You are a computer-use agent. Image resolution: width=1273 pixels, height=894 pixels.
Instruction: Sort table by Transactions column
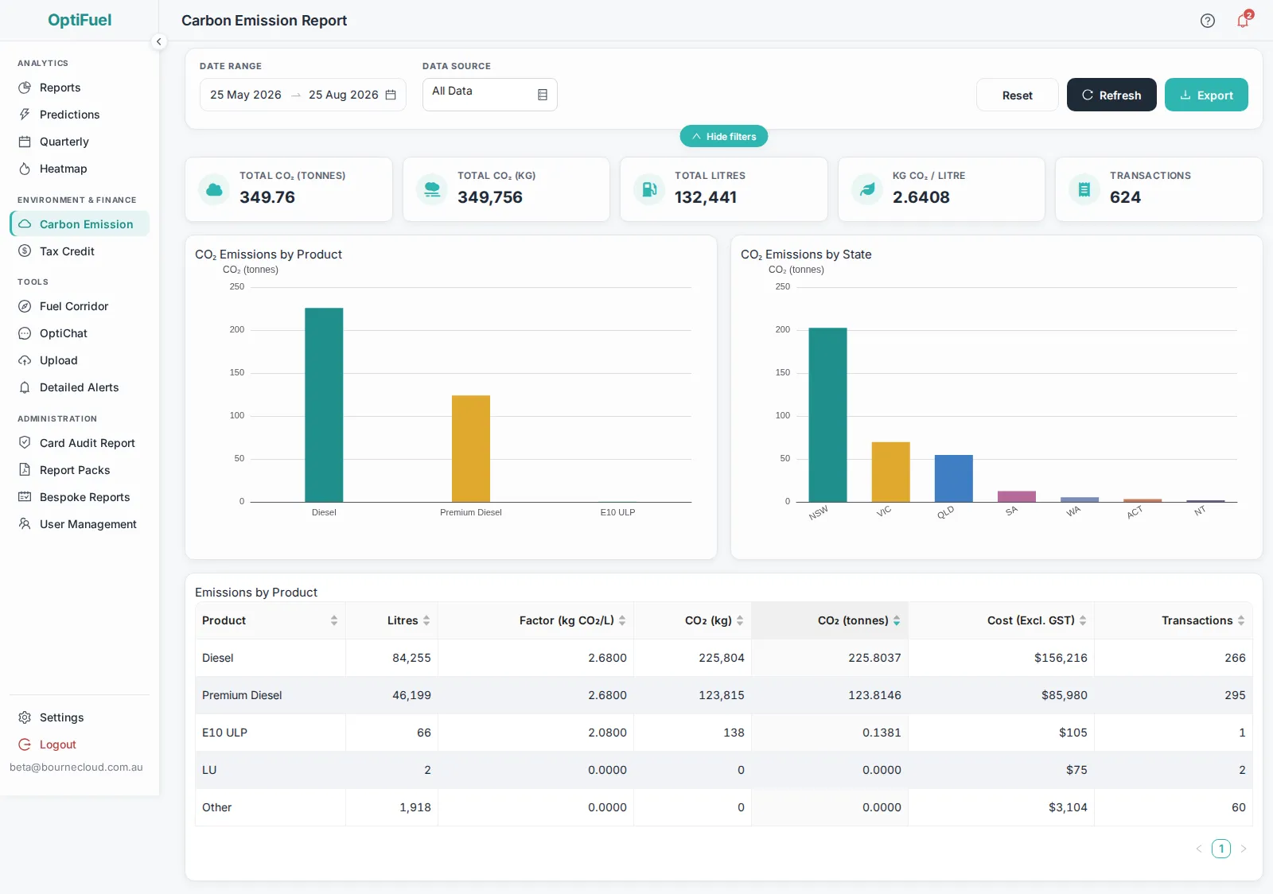point(1174,620)
